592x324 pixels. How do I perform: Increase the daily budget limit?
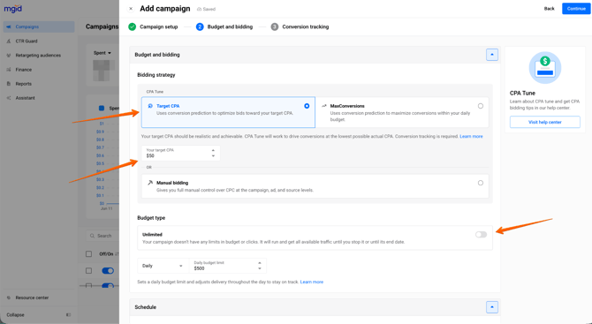(x=260, y=263)
